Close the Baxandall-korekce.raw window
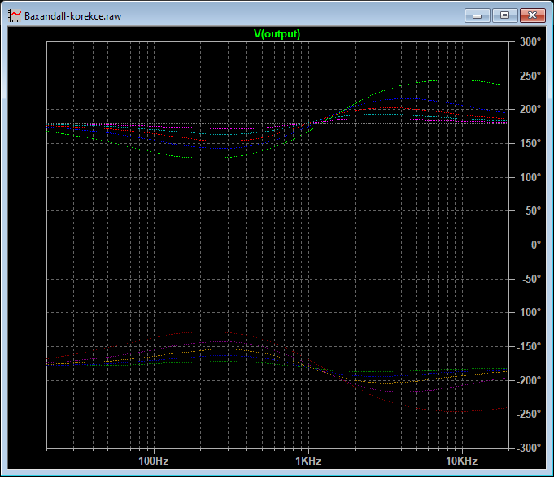The image size is (554, 477). [533, 15]
